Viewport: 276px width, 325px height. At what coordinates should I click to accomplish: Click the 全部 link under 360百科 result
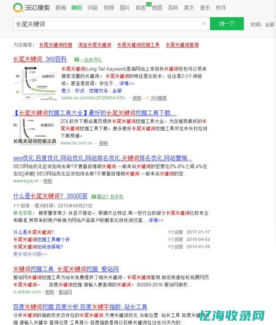(x=117, y=91)
